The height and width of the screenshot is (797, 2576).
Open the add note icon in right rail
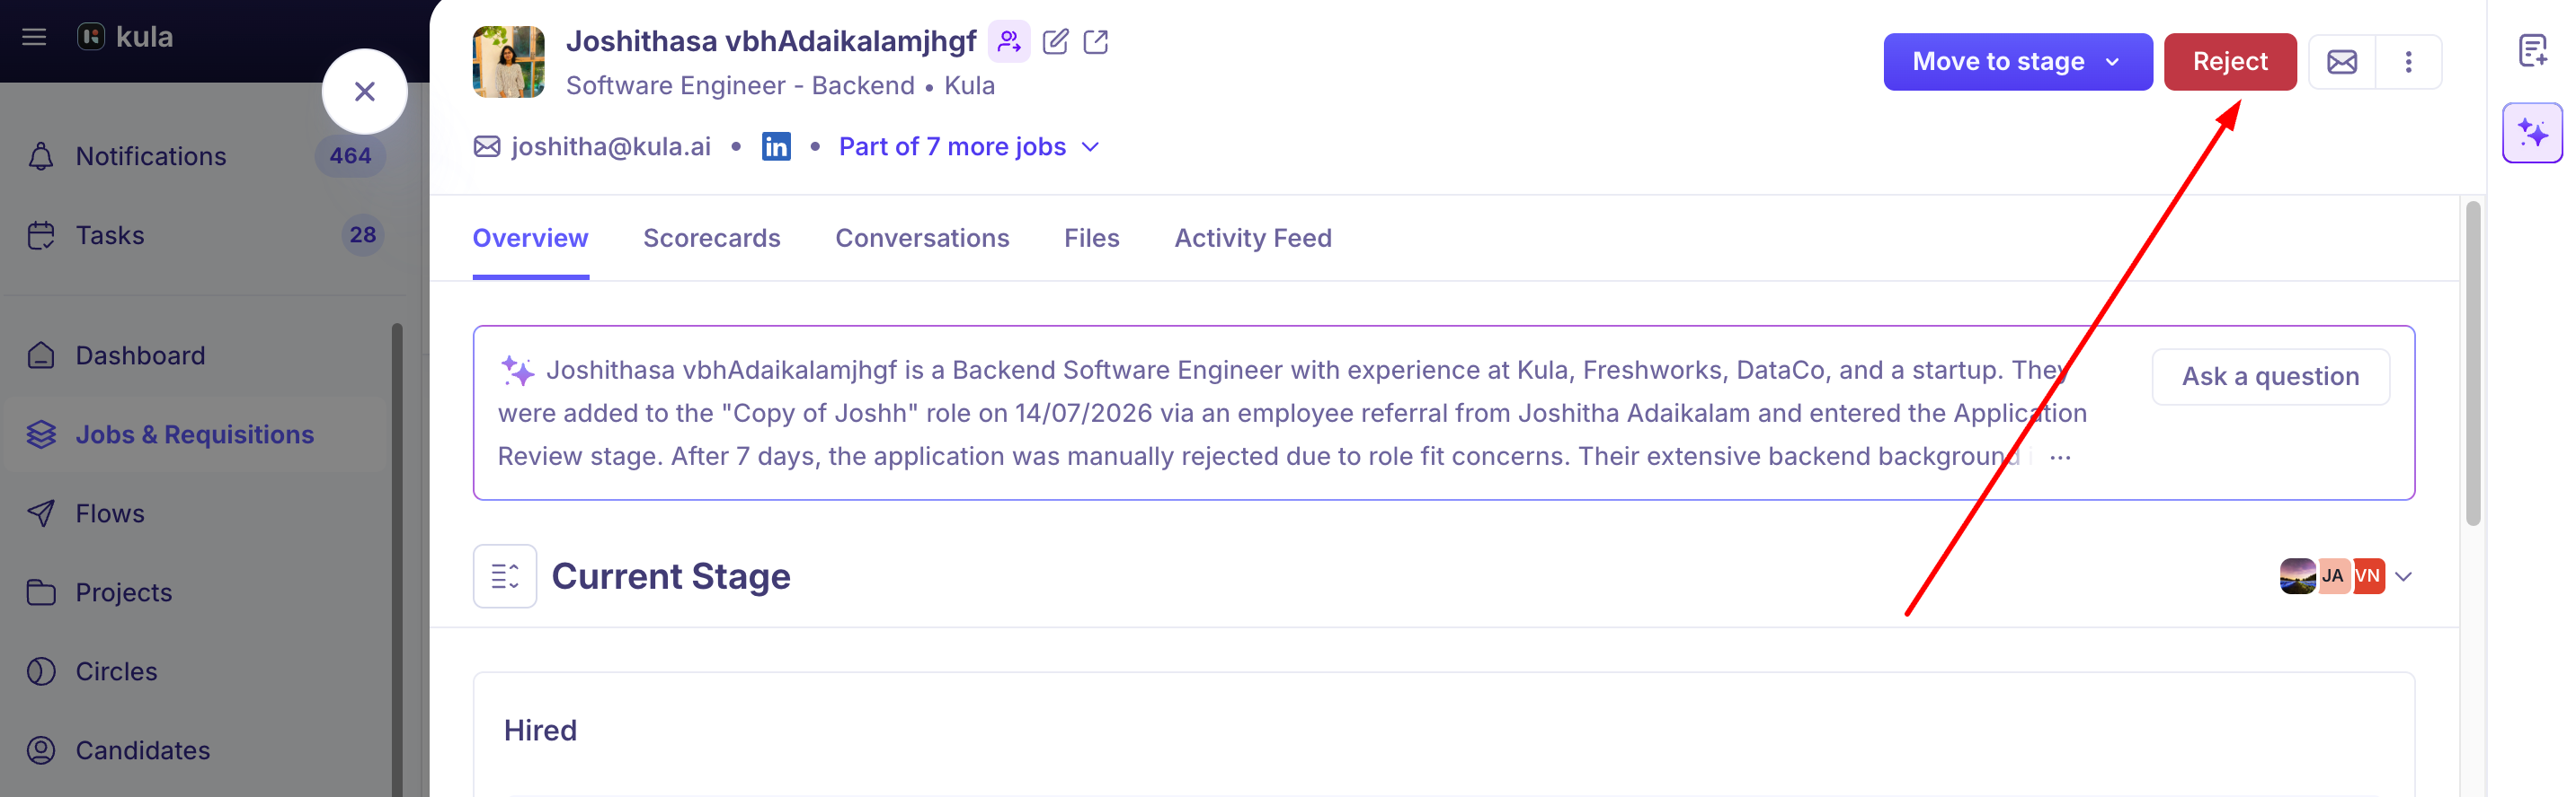click(2532, 50)
